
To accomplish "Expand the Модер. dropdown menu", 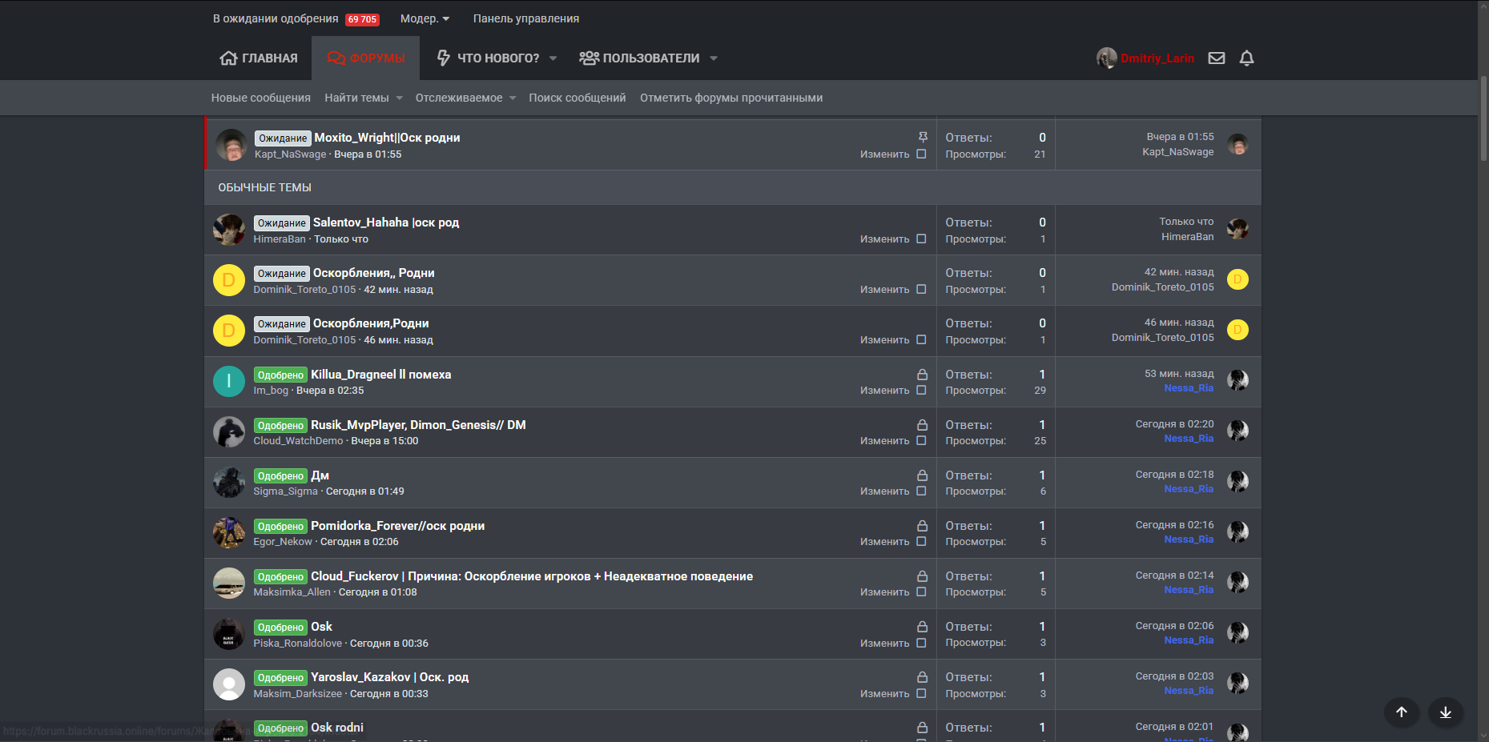I will [x=425, y=18].
